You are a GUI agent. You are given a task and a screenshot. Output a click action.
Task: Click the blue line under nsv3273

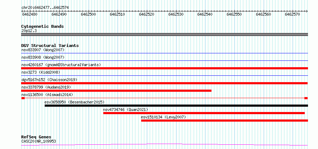click(164, 76)
